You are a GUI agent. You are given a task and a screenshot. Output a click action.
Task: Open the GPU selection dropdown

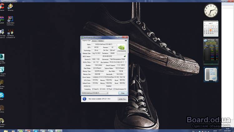click(x=95, y=93)
